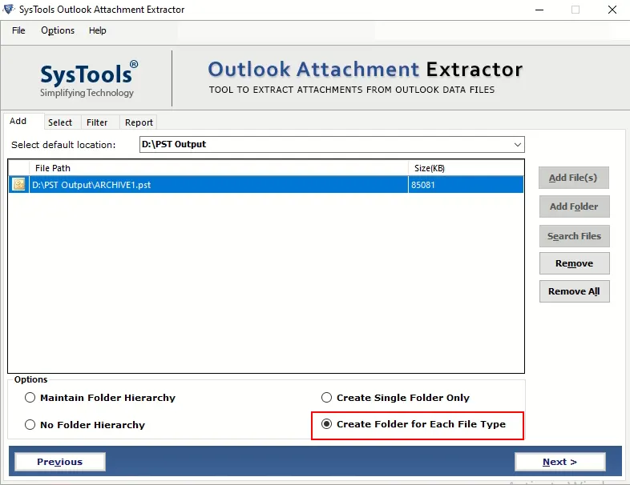Click the Add File(s) button
This screenshot has height=485, width=630.
click(x=573, y=178)
